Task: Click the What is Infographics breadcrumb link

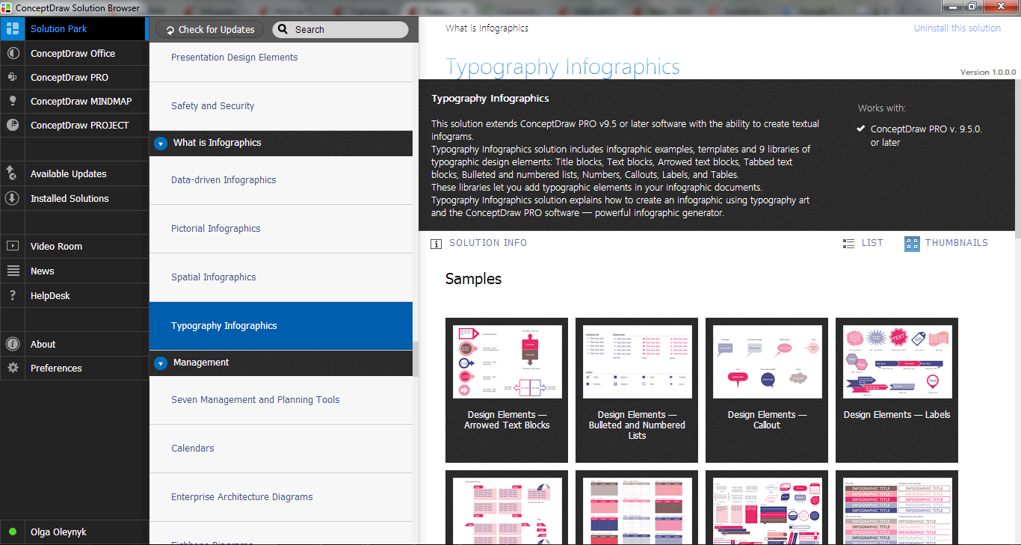Action: (x=487, y=28)
